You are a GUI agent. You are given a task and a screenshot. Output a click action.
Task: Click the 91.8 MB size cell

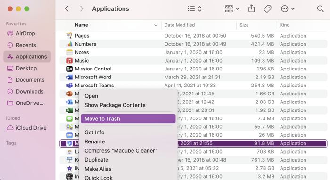pyautogui.click(x=264, y=143)
